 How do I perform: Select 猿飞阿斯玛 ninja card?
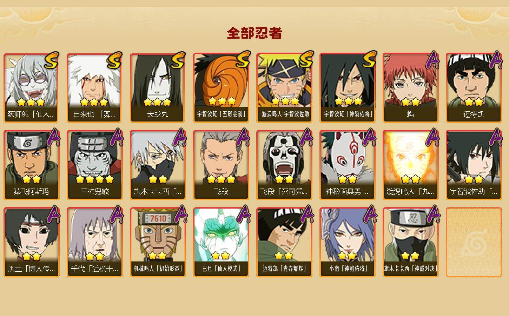pyautogui.click(x=32, y=165)
